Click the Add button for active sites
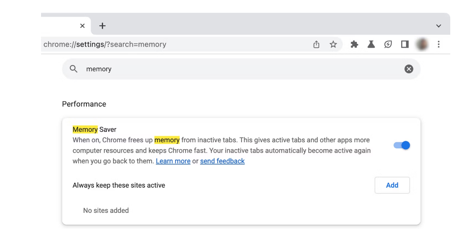This screenshot has width=459, height=229. click(392, 185)
